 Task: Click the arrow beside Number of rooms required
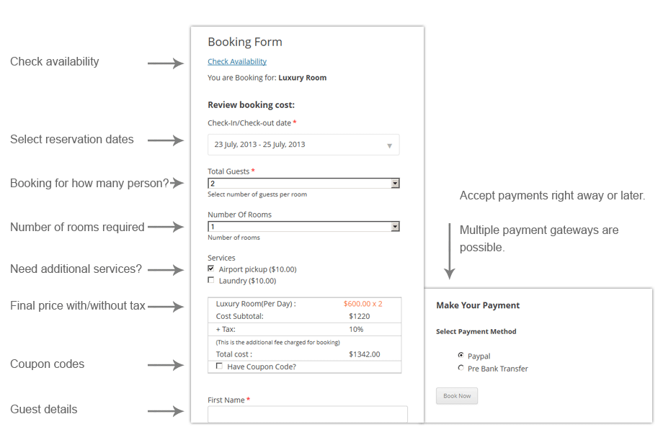(166, 228)
